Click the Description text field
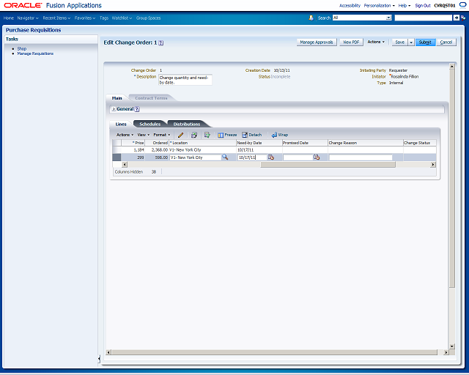 tap(185, 80)
